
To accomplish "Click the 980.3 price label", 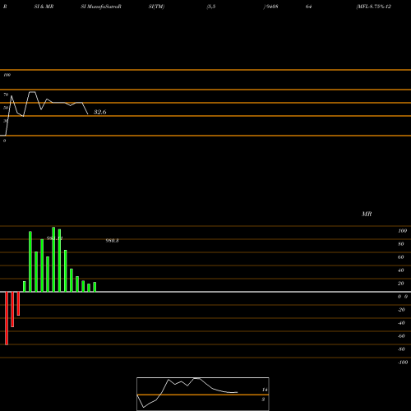I will 112,241.
